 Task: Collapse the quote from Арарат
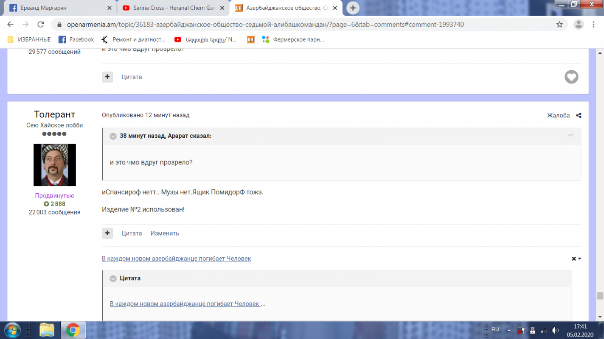click(x=113, y=136)
